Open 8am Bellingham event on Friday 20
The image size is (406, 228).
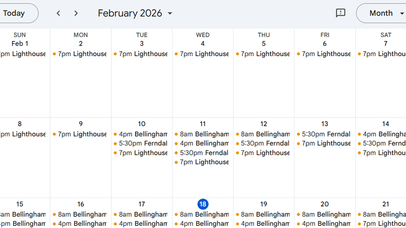(325, 215)
